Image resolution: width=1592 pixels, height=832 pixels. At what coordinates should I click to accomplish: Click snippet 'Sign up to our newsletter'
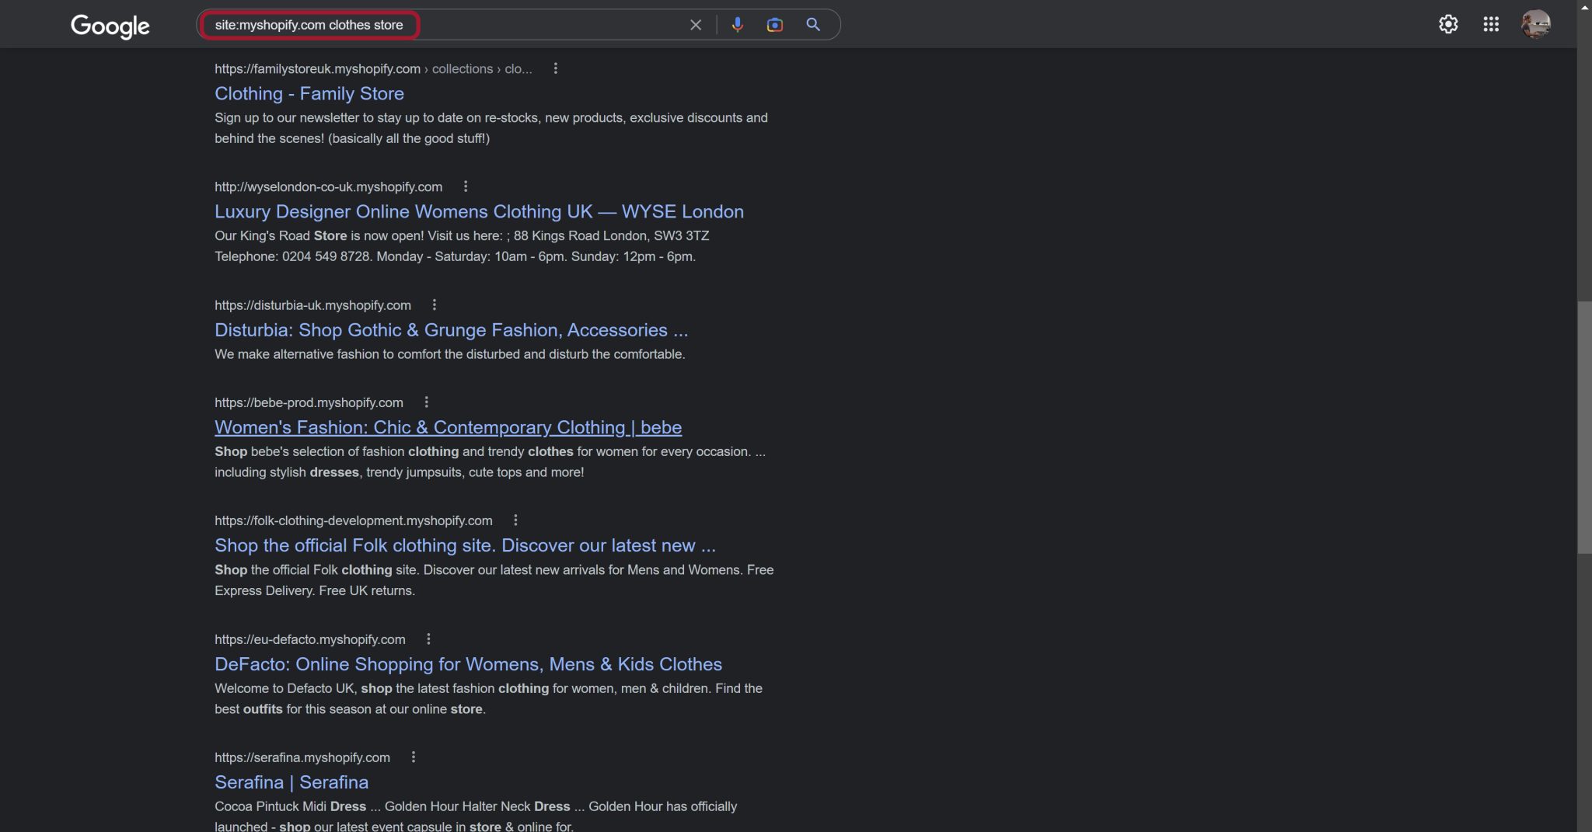click(x=491, y=128)
